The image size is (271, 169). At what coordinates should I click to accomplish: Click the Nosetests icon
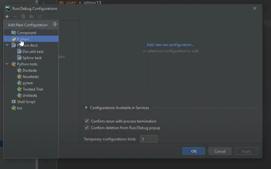pos(19,77)
